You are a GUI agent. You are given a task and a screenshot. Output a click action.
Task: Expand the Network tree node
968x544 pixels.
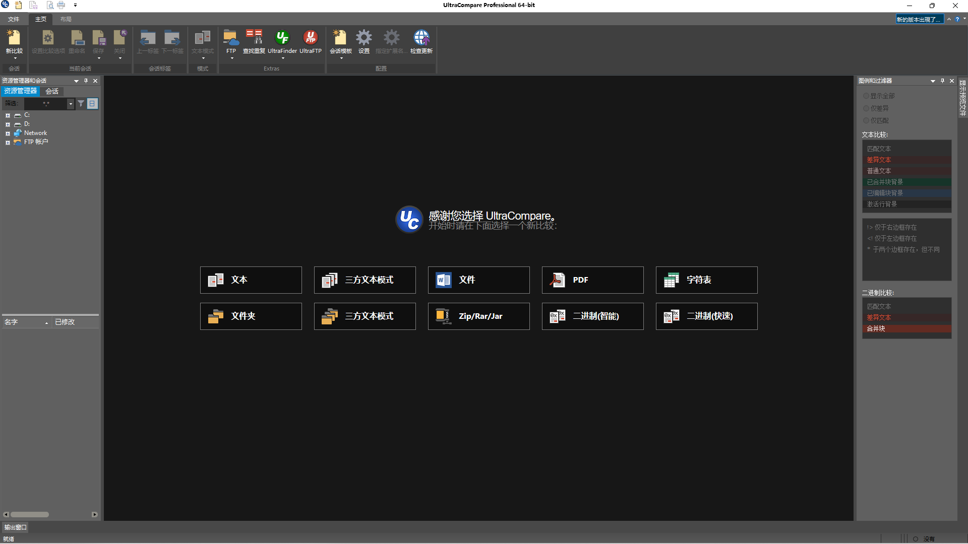8,133
